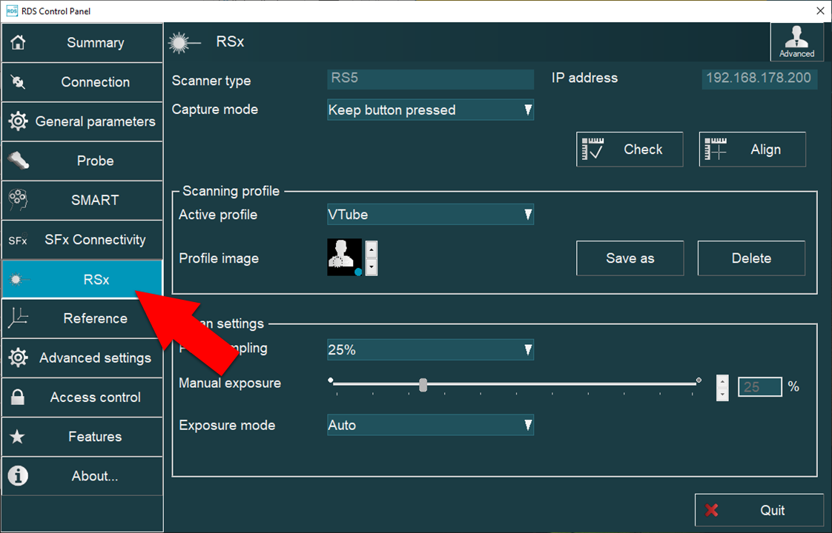Image resolution: width=832 pixels, height=533 pixels.
Task: Open the Advanced user mode icon
Action: pyautogui.click(x=797, y=41)
